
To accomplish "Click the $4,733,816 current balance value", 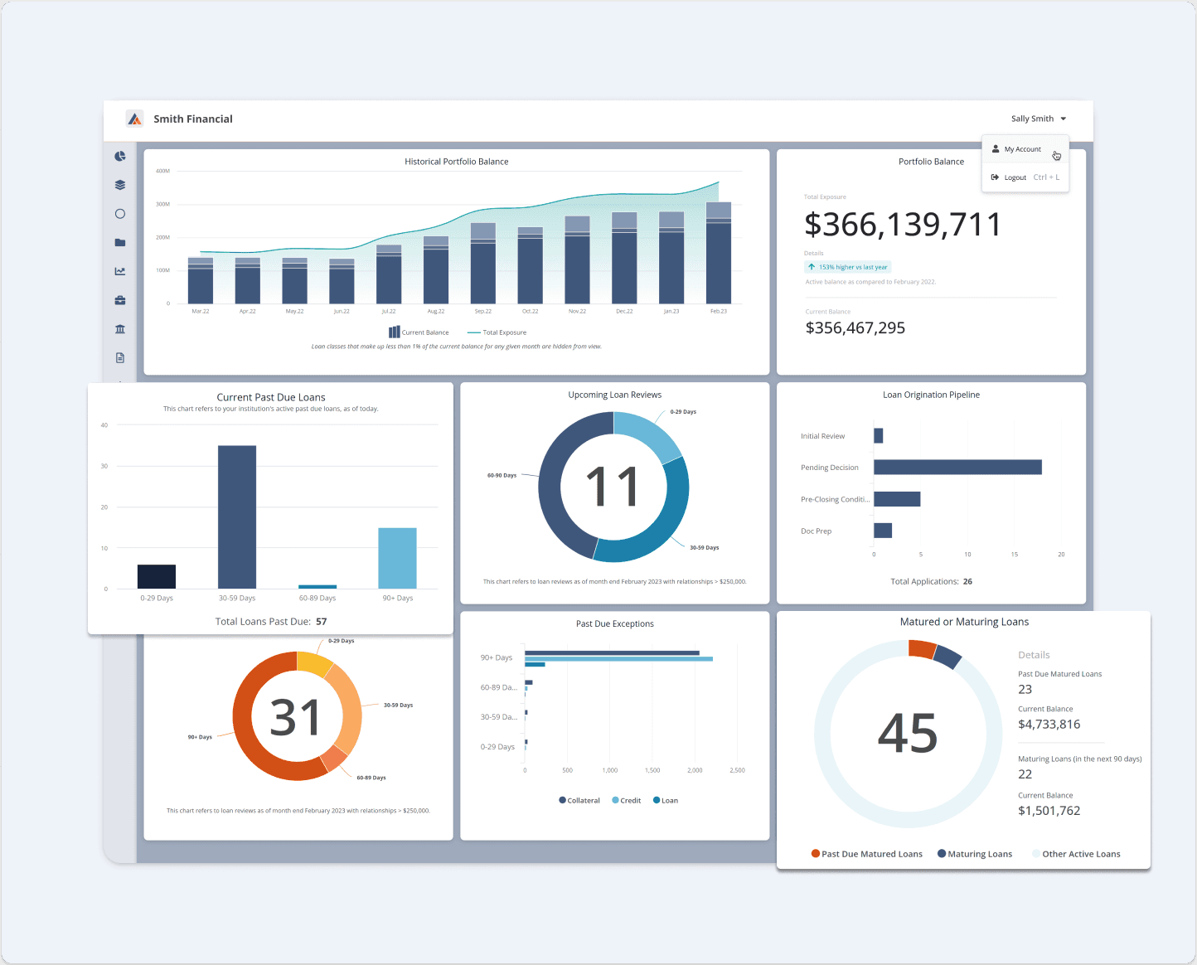I will pos(1049,725).
